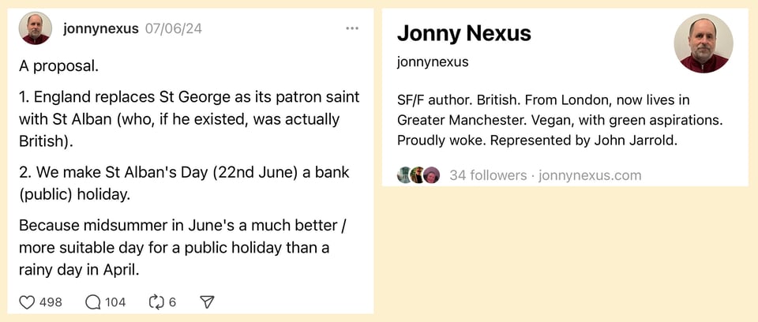758x322 pixels.
Task: Visit the jonnynexus.com website link
Action: [x=590, y=175]
